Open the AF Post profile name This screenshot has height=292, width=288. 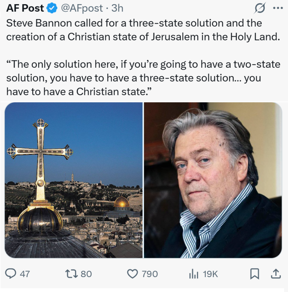click(25, 7)
